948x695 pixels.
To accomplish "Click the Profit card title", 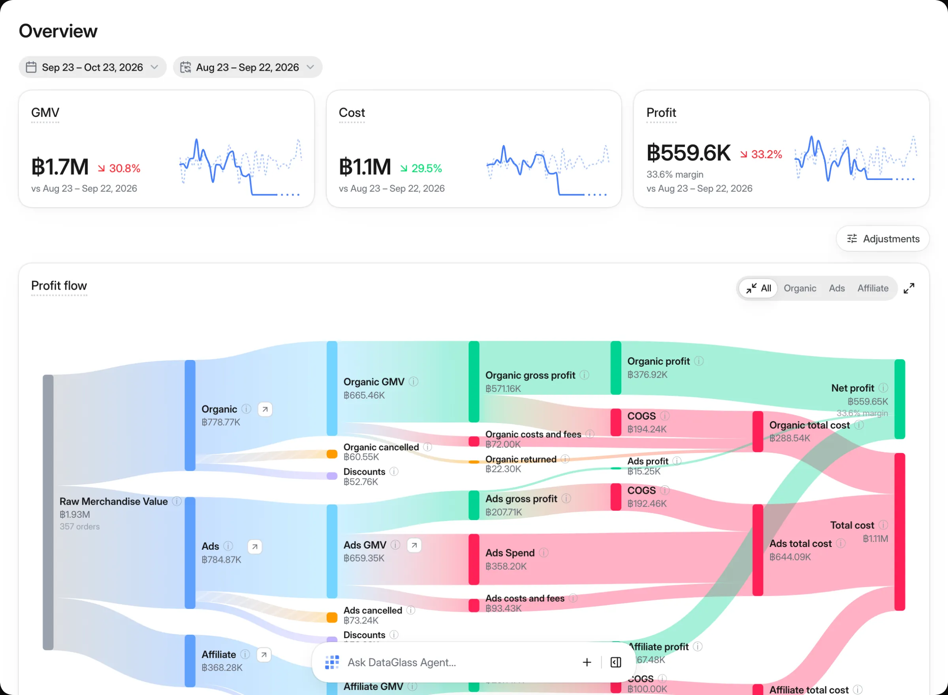I will point(661,113).
